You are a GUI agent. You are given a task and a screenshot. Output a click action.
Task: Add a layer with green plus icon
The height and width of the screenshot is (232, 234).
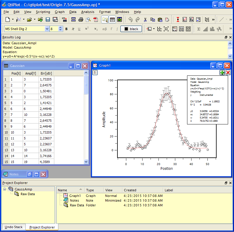pyautogui.click(x=222, y=73)
